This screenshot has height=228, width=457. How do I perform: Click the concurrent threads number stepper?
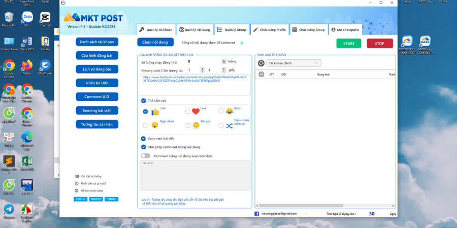pyautogui.click(x=224, y=62)
